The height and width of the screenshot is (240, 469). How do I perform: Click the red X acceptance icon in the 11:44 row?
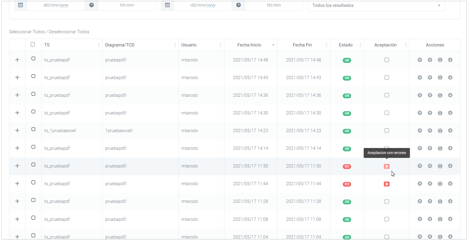click(387, 184)
